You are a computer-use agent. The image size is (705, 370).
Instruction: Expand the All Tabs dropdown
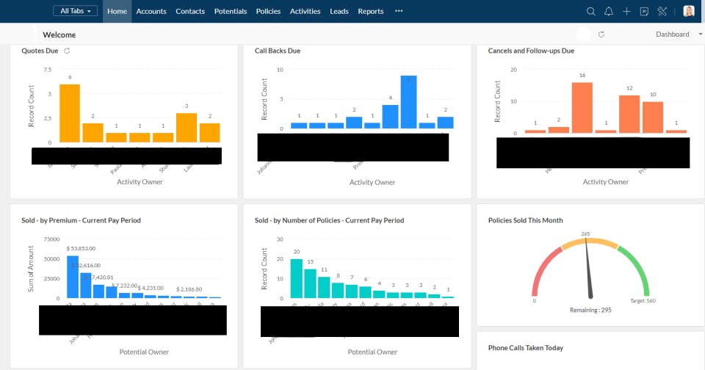coord(75,11)
